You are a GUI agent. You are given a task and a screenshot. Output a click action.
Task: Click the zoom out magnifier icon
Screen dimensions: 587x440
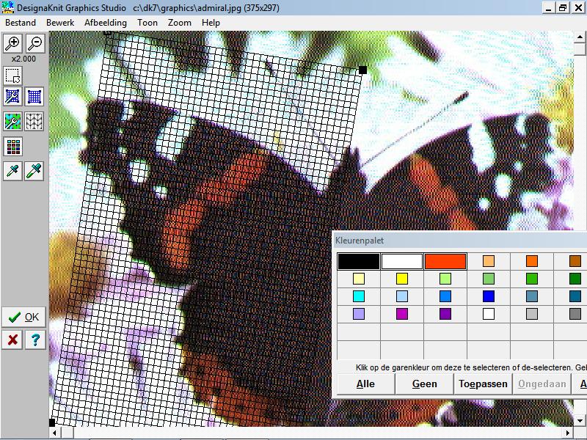click(x=34, y=43)
